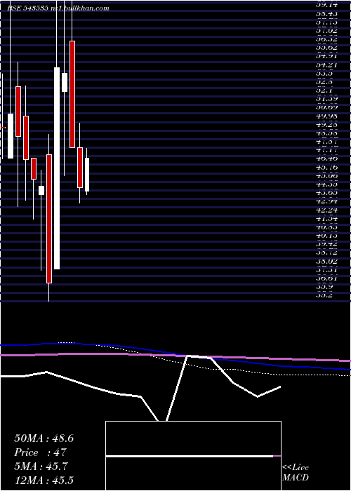Click the 12MA : 45.5 readout
351x491 pixels.
point(44,480)
